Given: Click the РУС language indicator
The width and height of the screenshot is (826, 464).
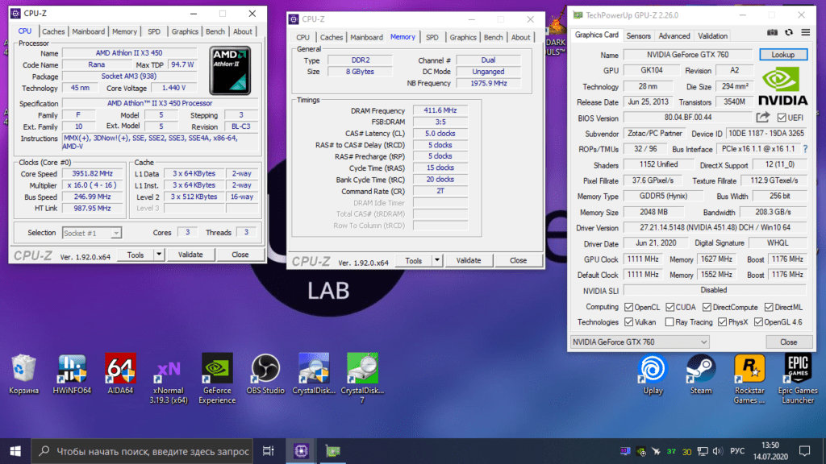Looking at the screenshot, I should (x=737, y=451).
